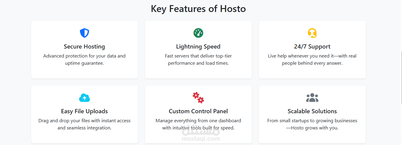
Task: Click the yellow headset support icon
Action: (312, 33)
